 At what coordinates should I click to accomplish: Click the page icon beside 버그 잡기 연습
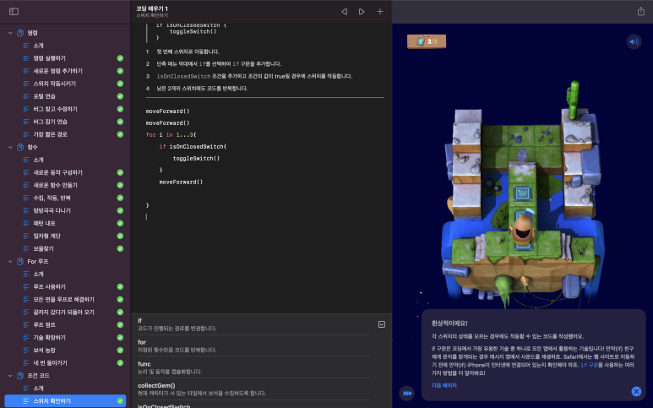26,122
